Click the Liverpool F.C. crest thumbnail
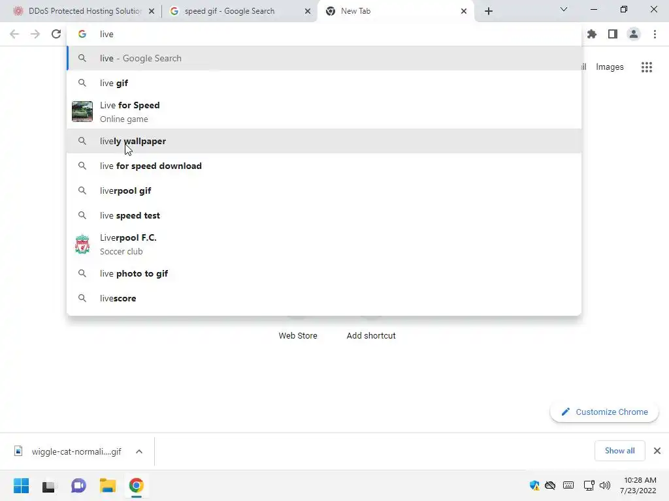Screen dimensions: 669x501 pyautogui.click(x=82, y=244)
